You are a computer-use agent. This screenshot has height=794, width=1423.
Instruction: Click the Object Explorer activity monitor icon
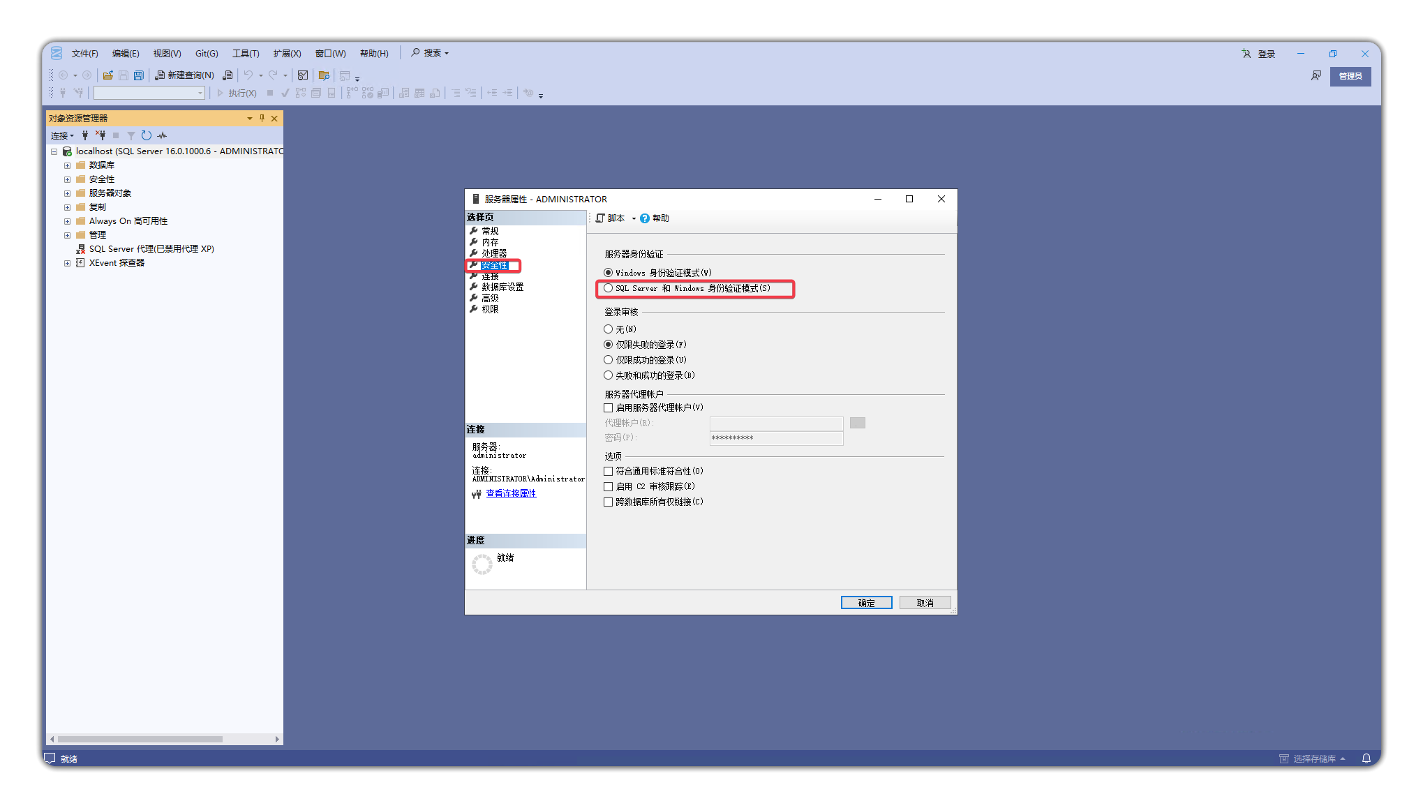(x=162, y=135)
